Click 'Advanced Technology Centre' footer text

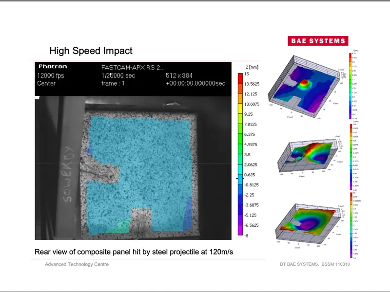coord(77,264)
